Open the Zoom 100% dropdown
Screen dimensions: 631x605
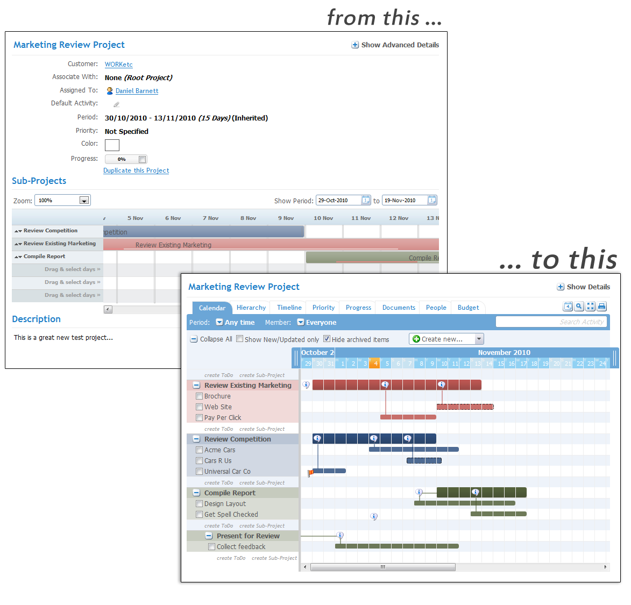point(84,201)
